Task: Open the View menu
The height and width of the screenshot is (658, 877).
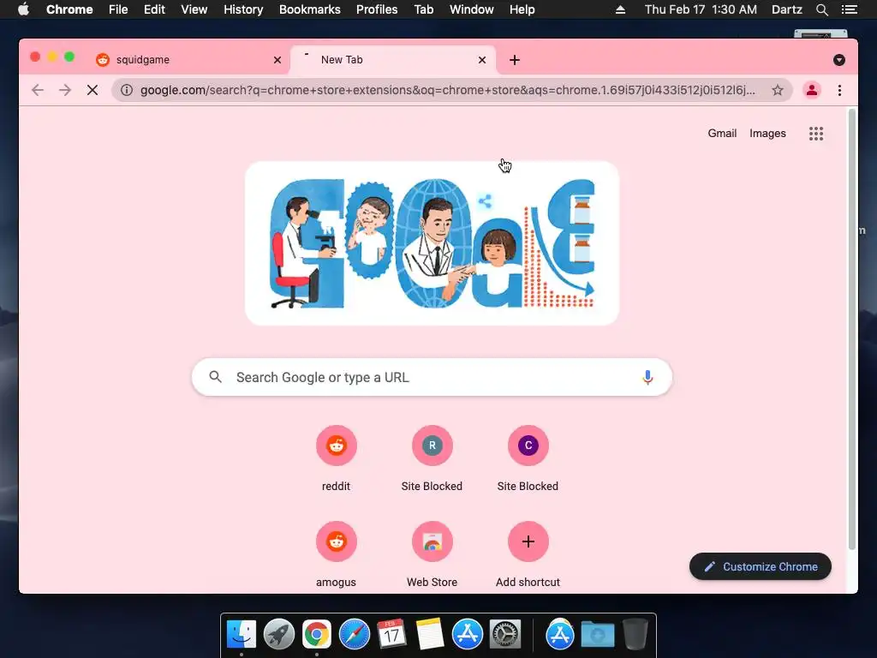Action: click(x=194, y=9)
